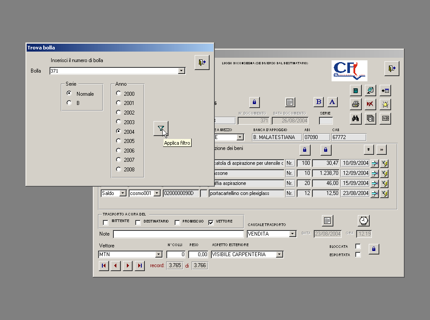This screenshot has height=320, width=430.
Task: Click calendar icon near Causale Trasporto
Action: click(328, 221)
